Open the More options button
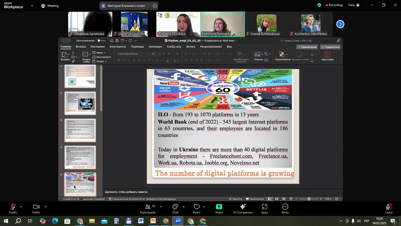Image resolution: width=401 pixels, height=226 pixels. pyautogui.click(x=285, y=208)
